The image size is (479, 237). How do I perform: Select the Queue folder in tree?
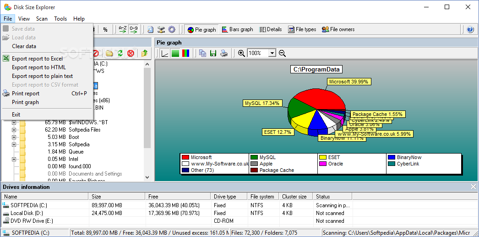(76, 152)
